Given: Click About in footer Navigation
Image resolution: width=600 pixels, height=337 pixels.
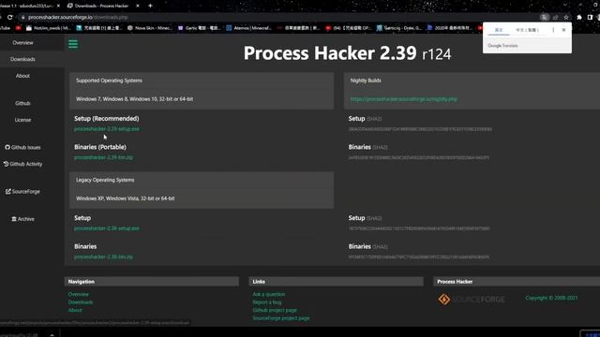Looking at the screenshot, I should pos(75,310).
